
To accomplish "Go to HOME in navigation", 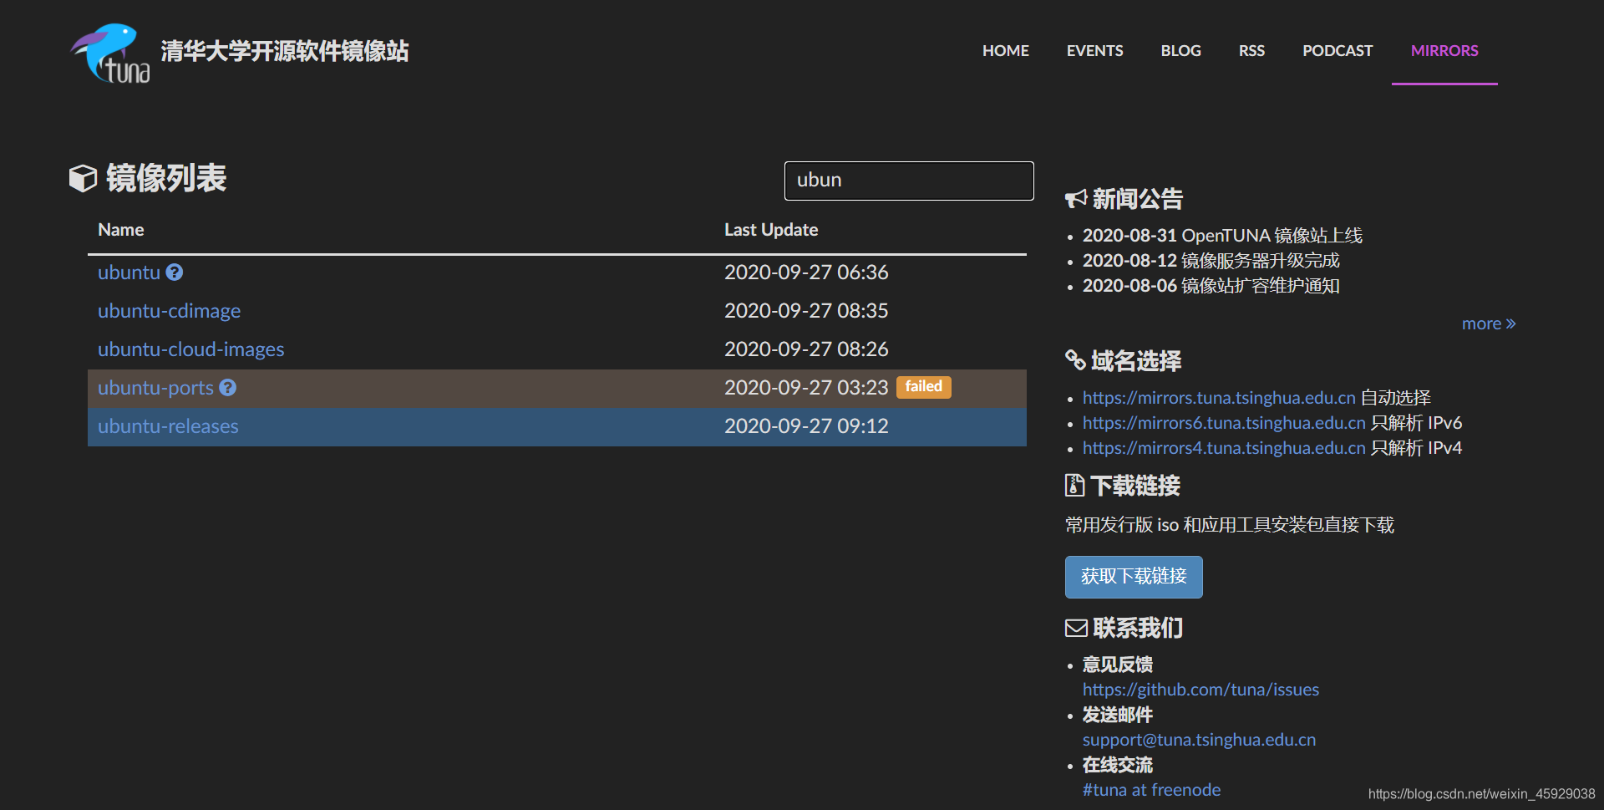I will coord(1005,51).
